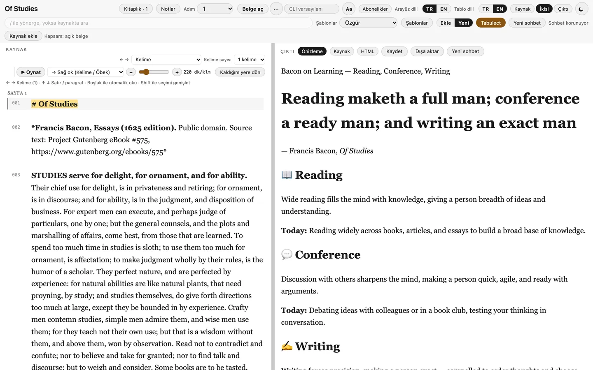Toggle dark mode with the moon icon
Viewport: 593px width, 370px height.
tap(581, 9)
